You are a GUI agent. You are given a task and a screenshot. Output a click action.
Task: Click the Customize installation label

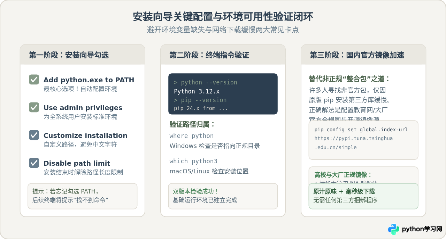click(x=85, y=135)
